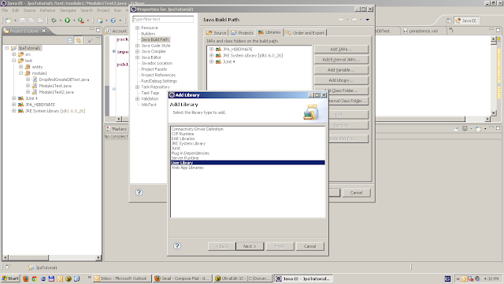This screenshot has height=284, width=504.
Task: Click Cancel in Add Library dialog
Action: point(309,246)
